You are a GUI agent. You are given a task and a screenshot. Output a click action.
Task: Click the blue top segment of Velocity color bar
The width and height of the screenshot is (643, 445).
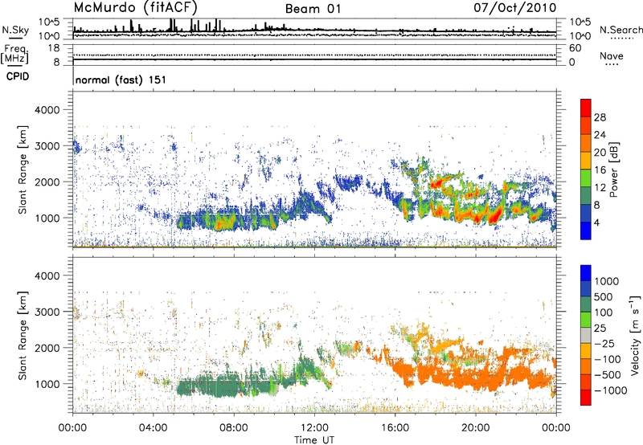586,273
